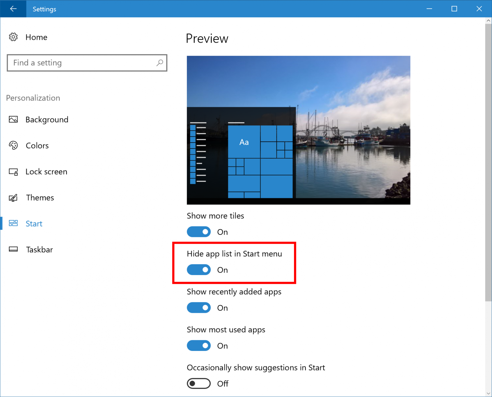Disable Hide app list in Start menu
Screen dimensions: 492x397
tap(199, 270)
